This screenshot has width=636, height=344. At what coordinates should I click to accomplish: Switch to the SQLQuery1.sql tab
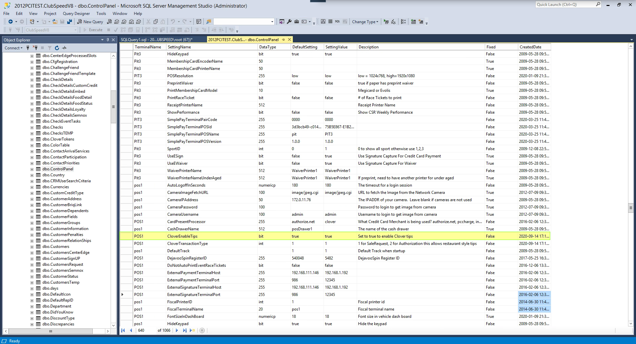pyautogui.click(x=156, y=39)
